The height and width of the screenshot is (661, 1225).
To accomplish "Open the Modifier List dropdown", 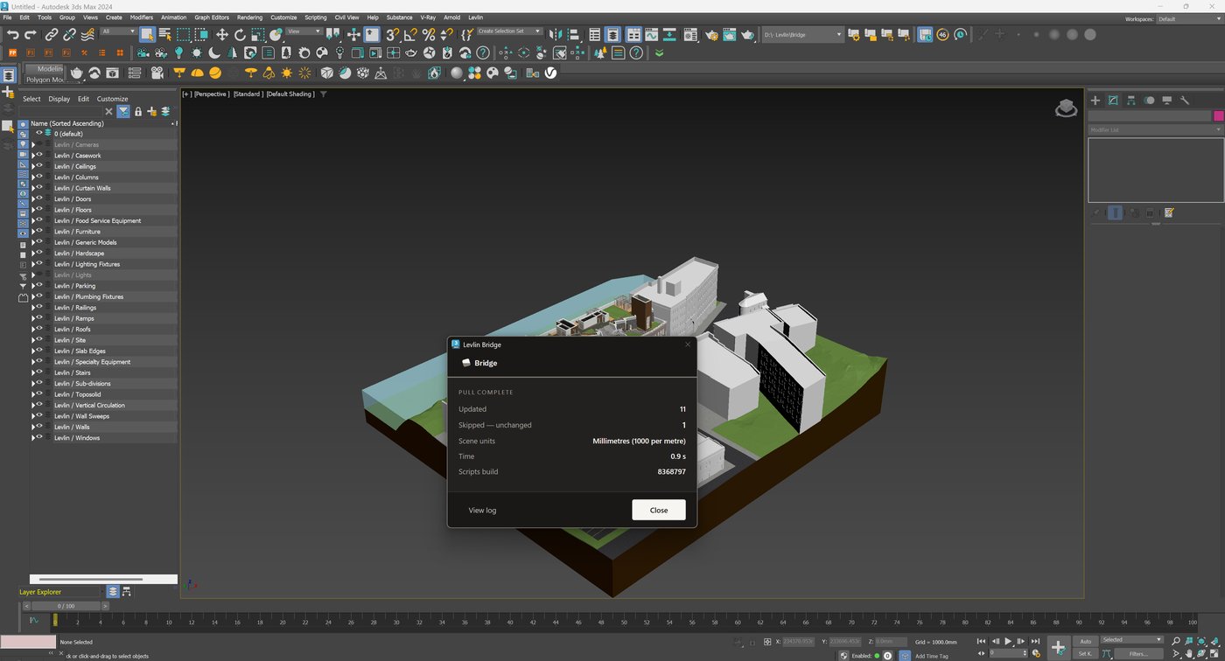I will click(x=1155, y=129).
